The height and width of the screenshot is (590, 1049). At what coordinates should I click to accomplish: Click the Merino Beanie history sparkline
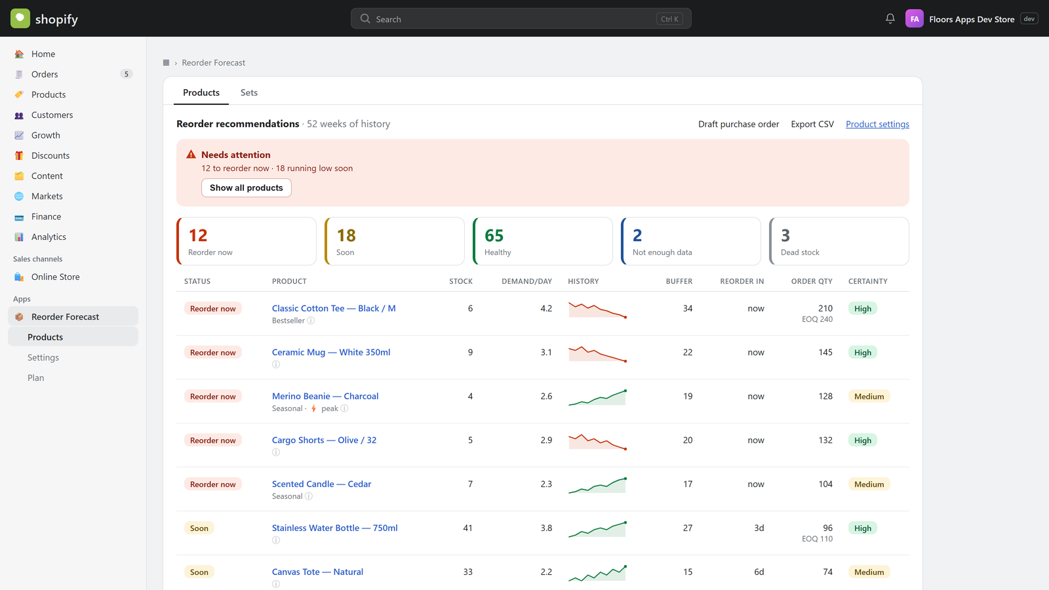tap(597, 397)
